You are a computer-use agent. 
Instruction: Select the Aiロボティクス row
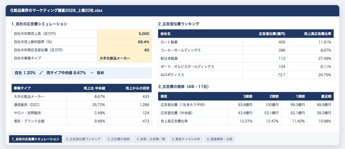[x=246, y=75]
